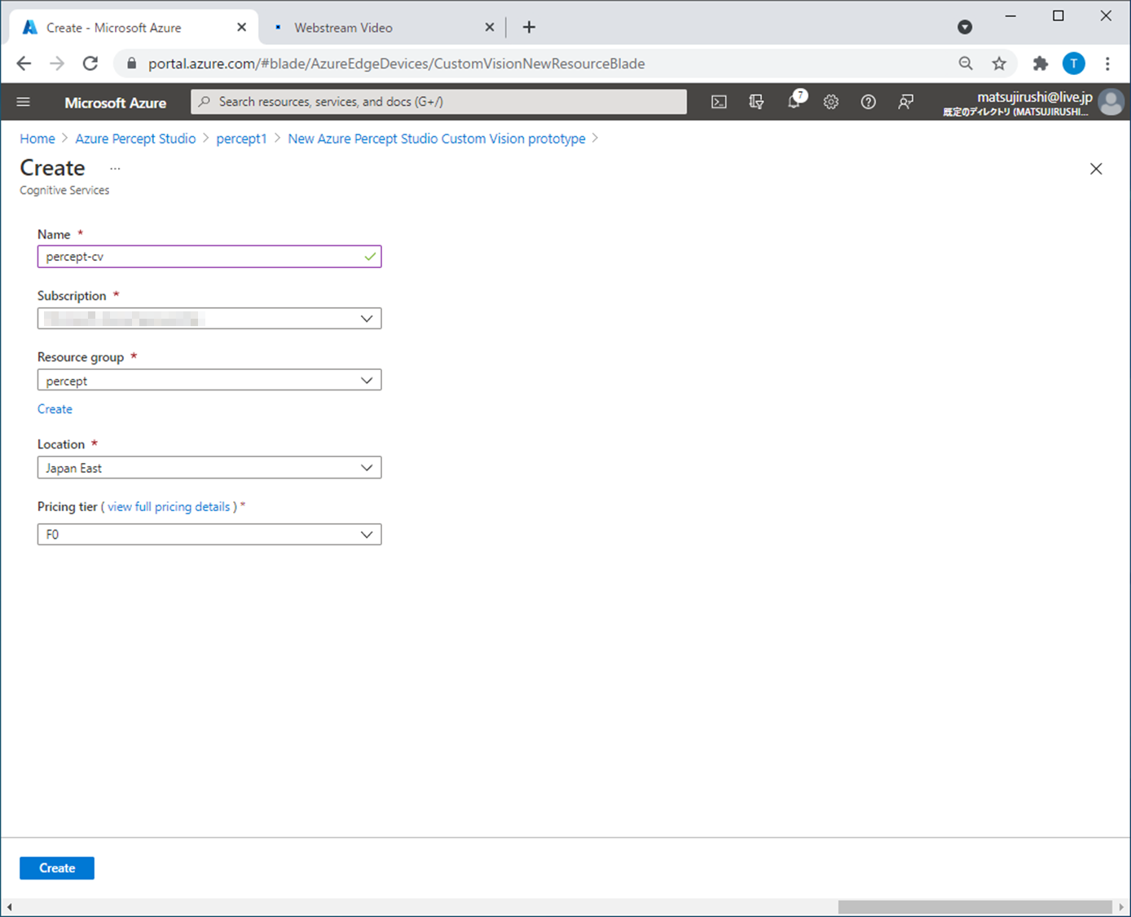Open the Chrome three-dot menu
The width and height of the screenshot is (1131, 917).
(x=1107, y=64)
